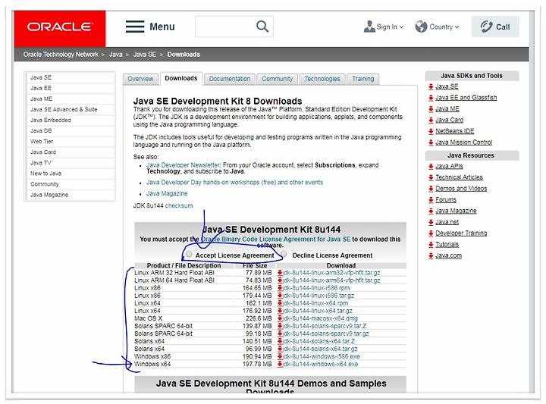Click download arrow icon beside Developer Training
This screenshot has width=546, height=404.
[x=431, y=233]
